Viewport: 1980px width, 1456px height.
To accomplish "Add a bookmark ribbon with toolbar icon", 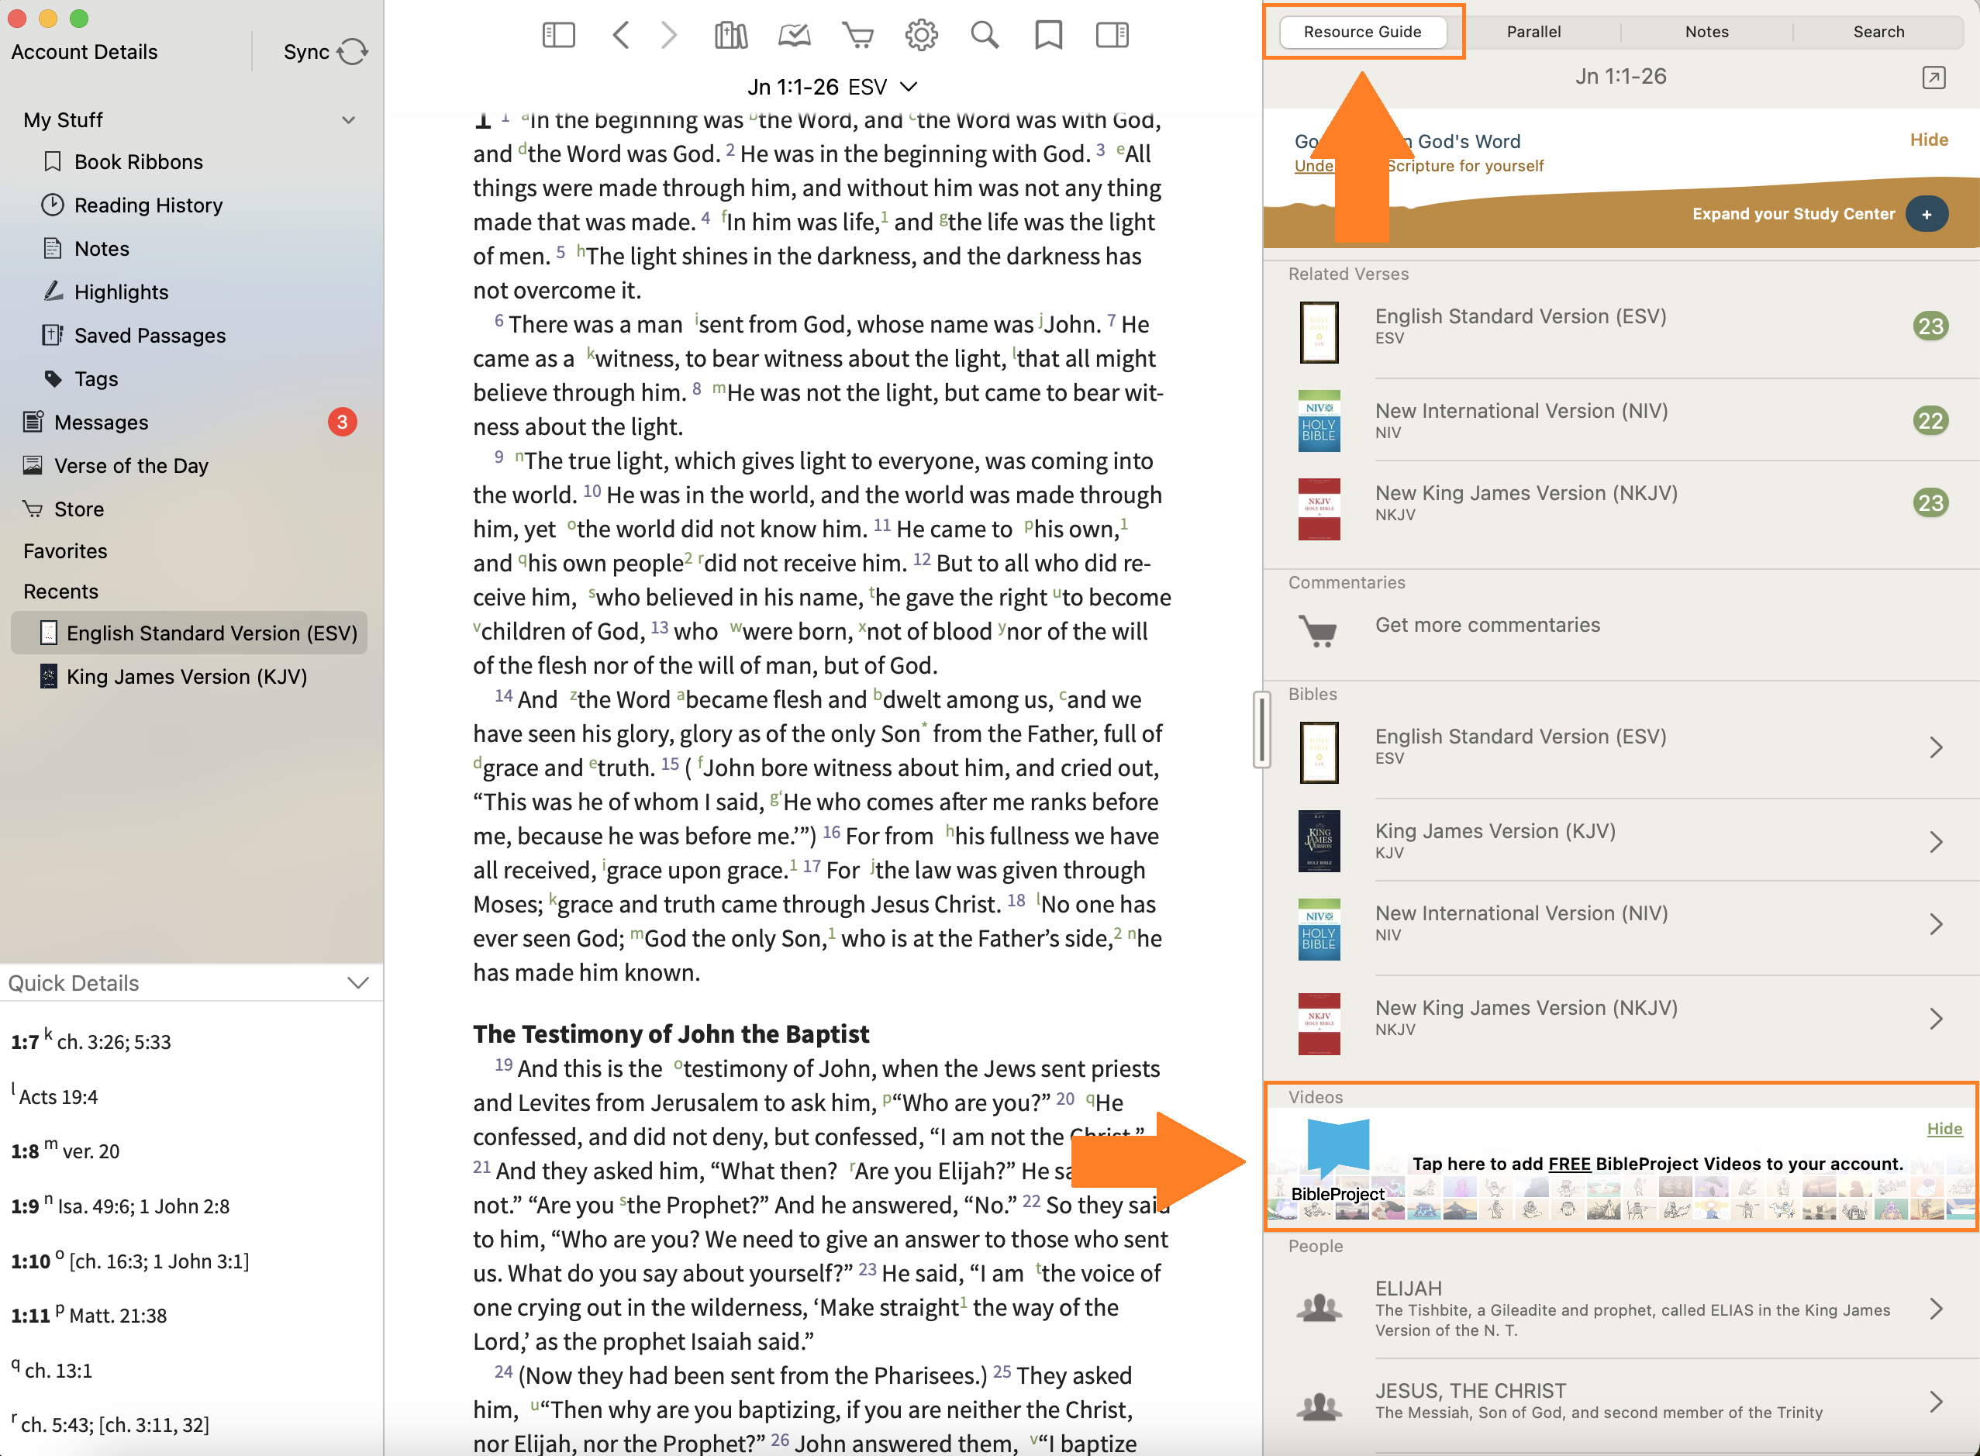I will click(x=1047, y=35).
